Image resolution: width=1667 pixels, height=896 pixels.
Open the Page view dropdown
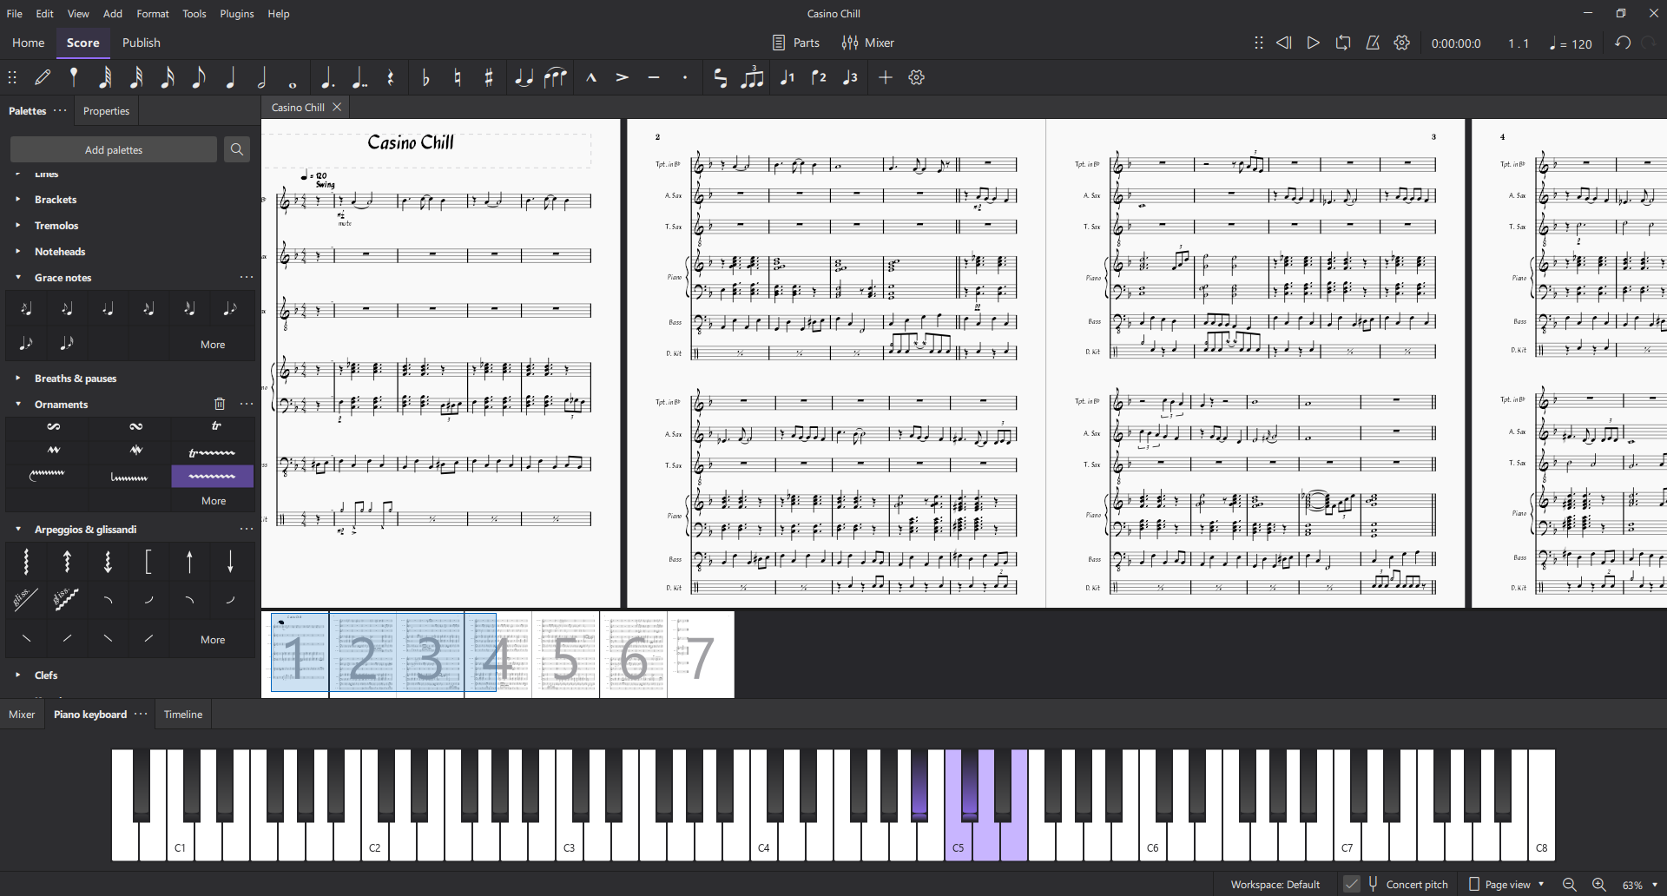(x=1506, y=884)
